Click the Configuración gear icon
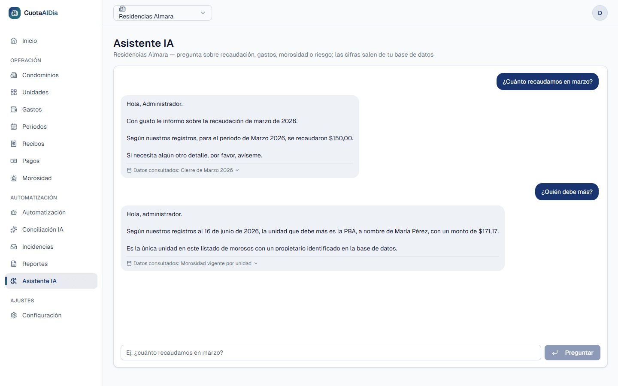Viewport: 618px width, 386px height. (x=14, y=315)
